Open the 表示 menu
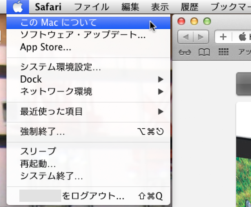This screenshot has height=207, width=251. coord(160,7)
